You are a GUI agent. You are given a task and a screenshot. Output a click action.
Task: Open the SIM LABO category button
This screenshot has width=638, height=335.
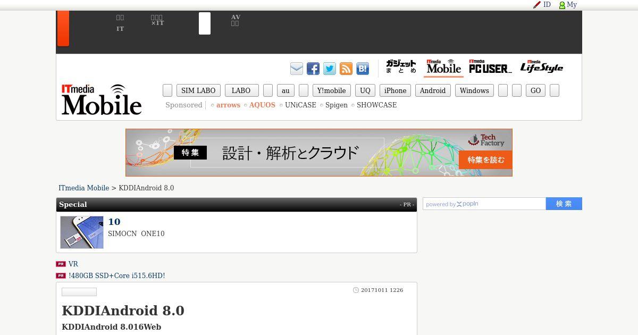point(198,90)
